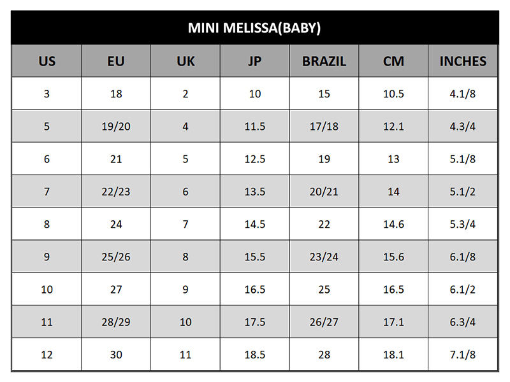Select the BRAZIL column header
This screenshot has height=382, width=510.
(324, 61)
